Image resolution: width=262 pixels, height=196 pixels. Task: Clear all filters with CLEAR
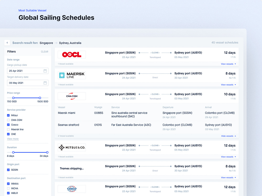tap(45, 52)
